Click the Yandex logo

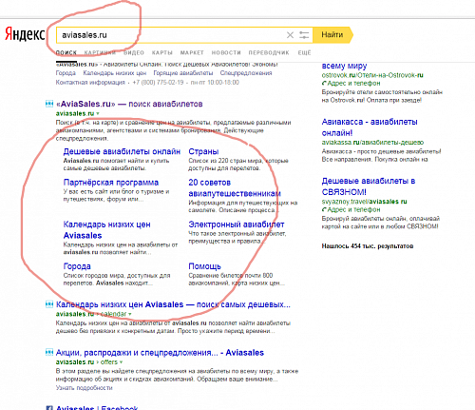[x=25, y=34]
